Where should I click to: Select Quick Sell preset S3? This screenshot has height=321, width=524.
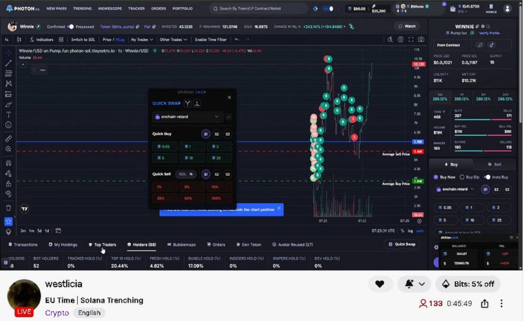[228, 174]
